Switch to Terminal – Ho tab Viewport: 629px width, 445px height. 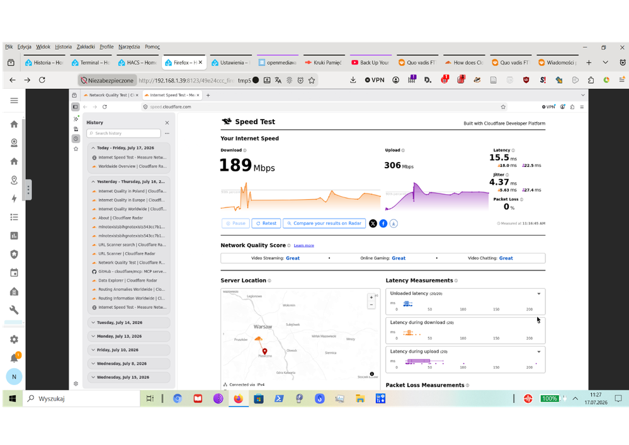tap(91, 62)
